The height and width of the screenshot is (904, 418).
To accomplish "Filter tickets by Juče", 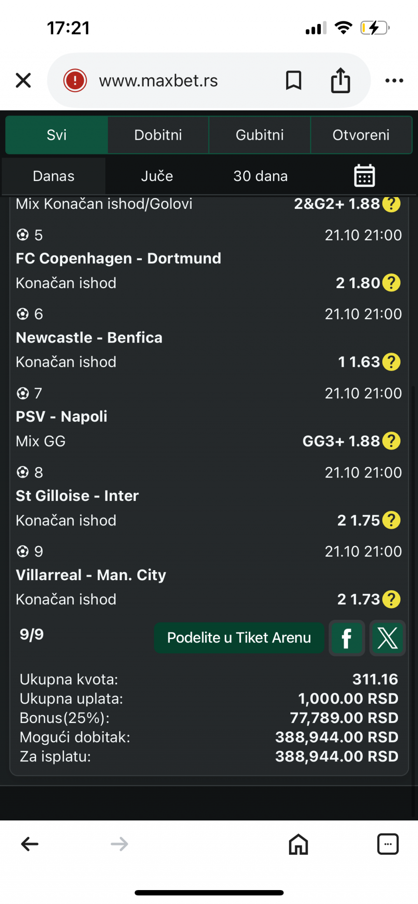I will pyautogui.click(x=157, y=176).
